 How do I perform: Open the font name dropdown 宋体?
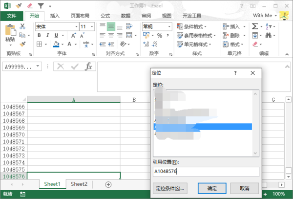coord(76,26)
